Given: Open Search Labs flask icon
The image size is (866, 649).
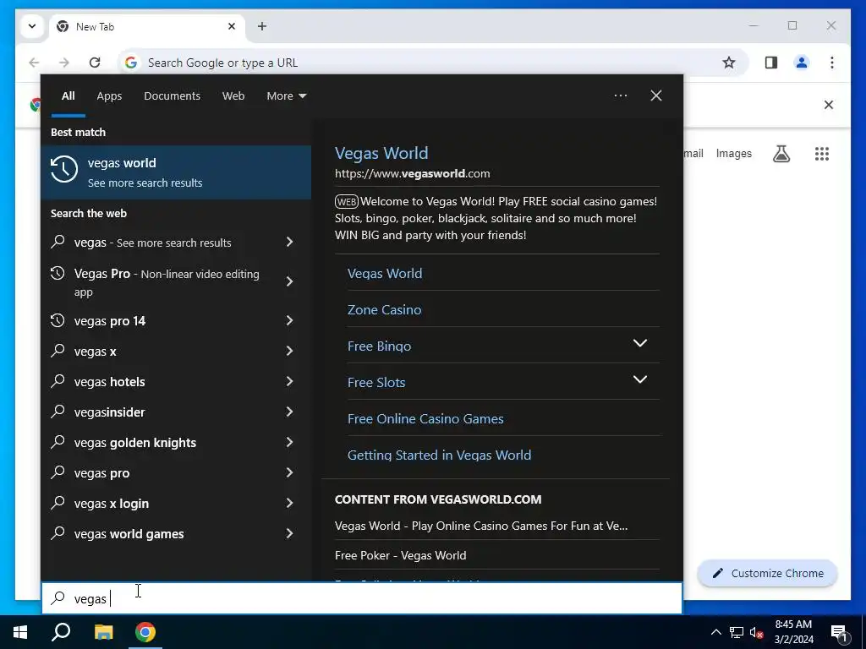Looking at the screenshot, I should point(781,154).
